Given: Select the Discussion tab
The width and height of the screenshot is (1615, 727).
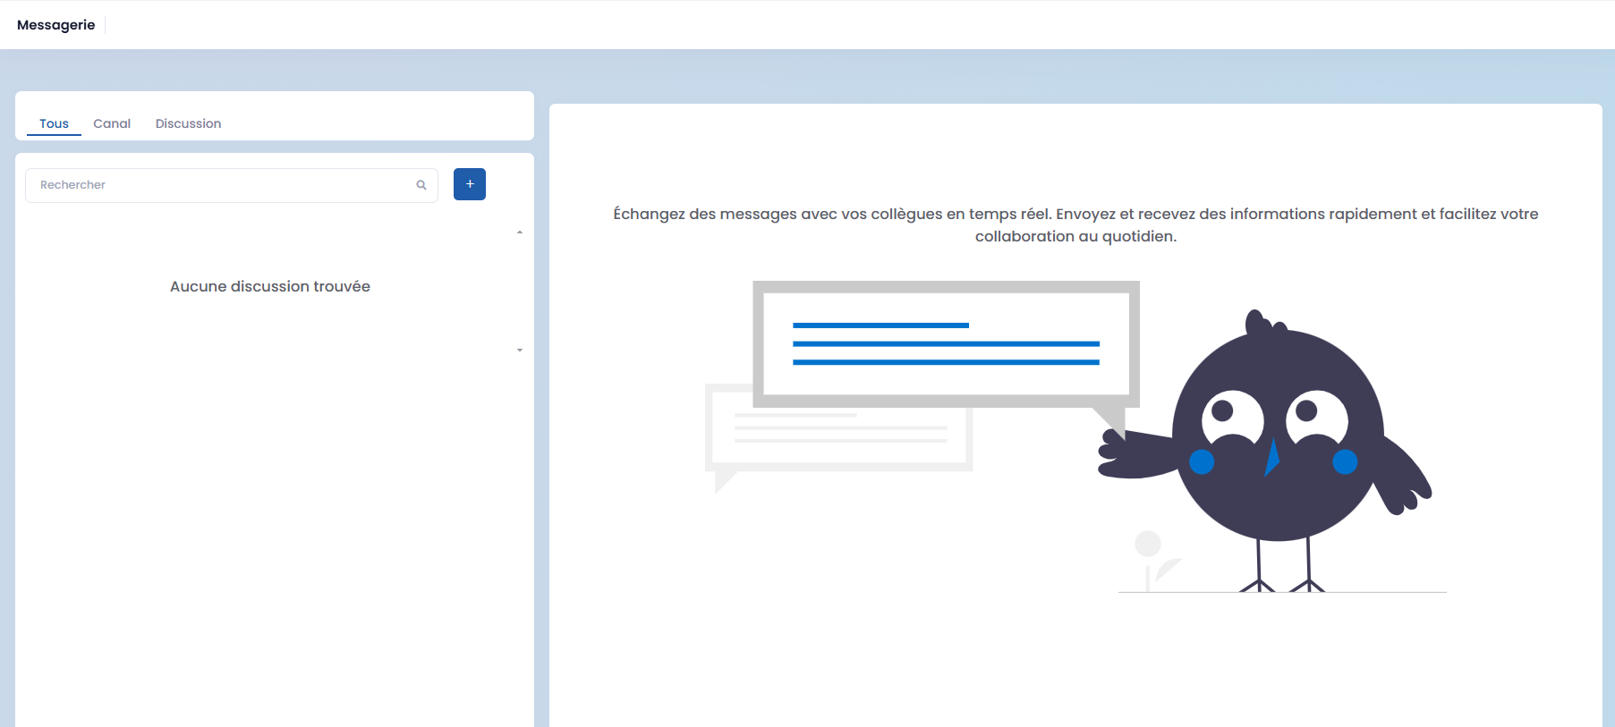Looking at the screenshot, I should pyautogui.click(x=188, y=123).
